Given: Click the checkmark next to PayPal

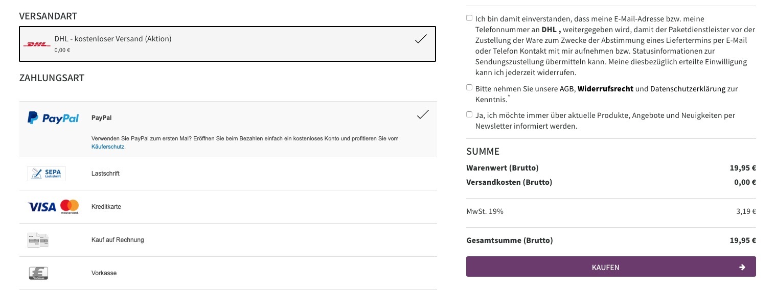Looking at the screenshot, I should [x=423, y=114].
